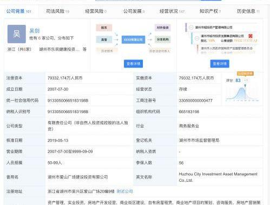
Task: Click the business status value 存续
Action: click(x=183, y=89)
